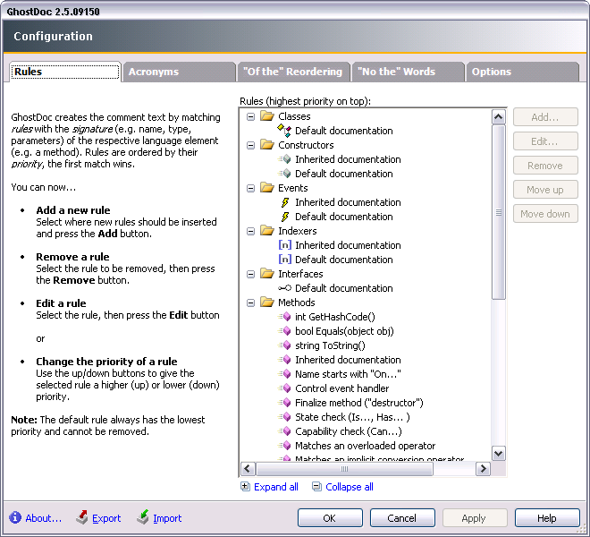Click the method icon beside State check

pos(285,417)
